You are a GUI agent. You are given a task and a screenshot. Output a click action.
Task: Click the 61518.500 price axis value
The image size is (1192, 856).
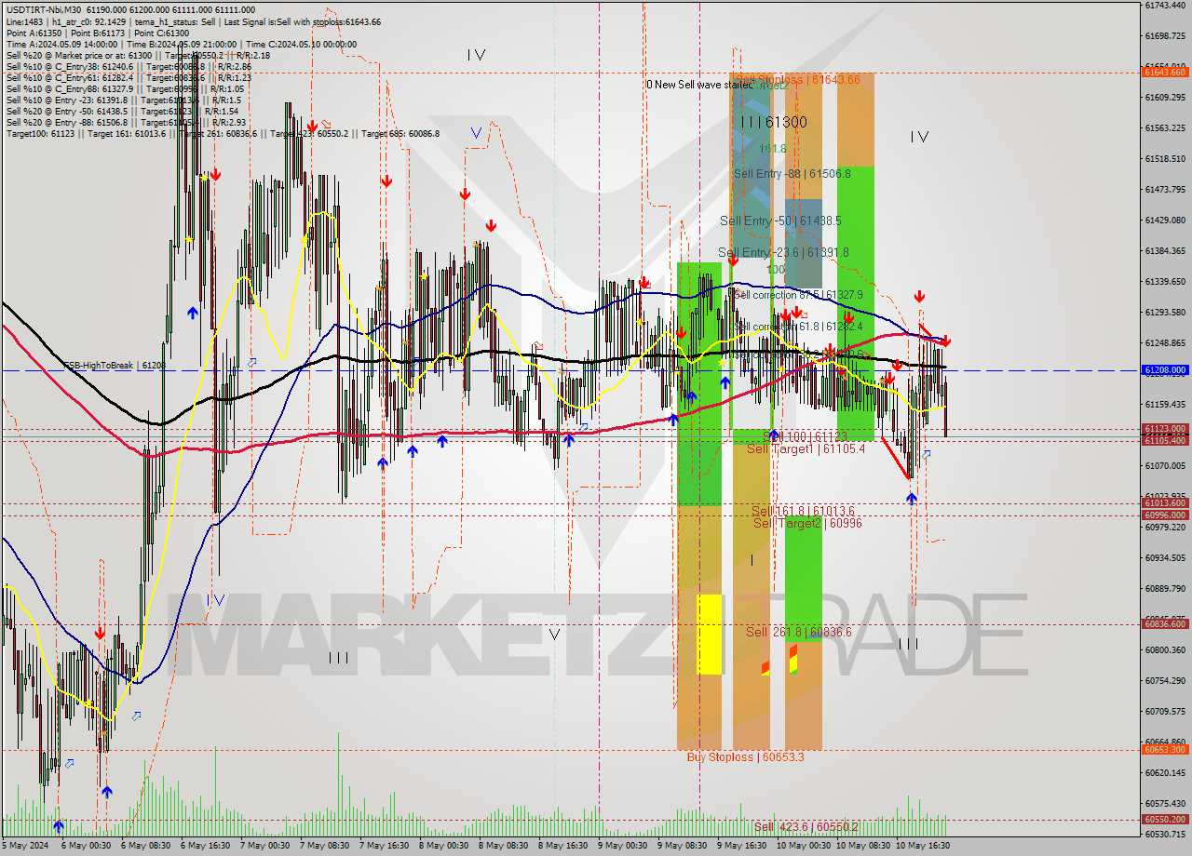pyautogui.click(x=1165, y=158)
